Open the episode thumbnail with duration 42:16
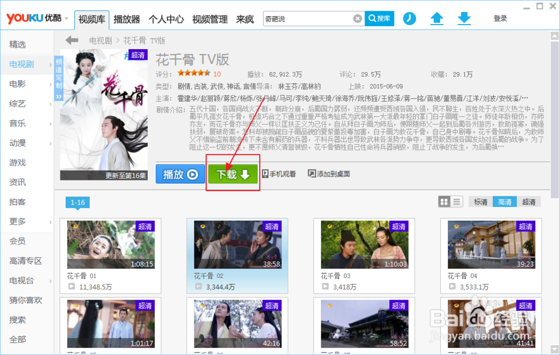 [237, 324]
